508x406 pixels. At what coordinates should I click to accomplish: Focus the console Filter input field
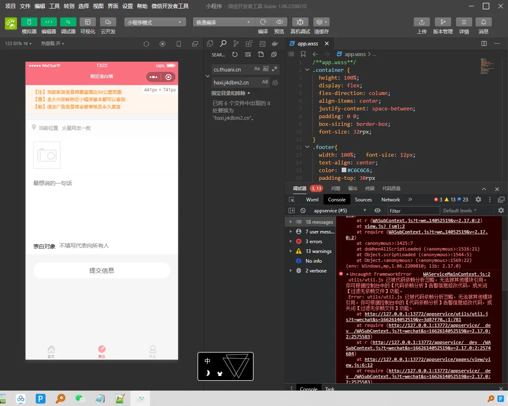414,211
